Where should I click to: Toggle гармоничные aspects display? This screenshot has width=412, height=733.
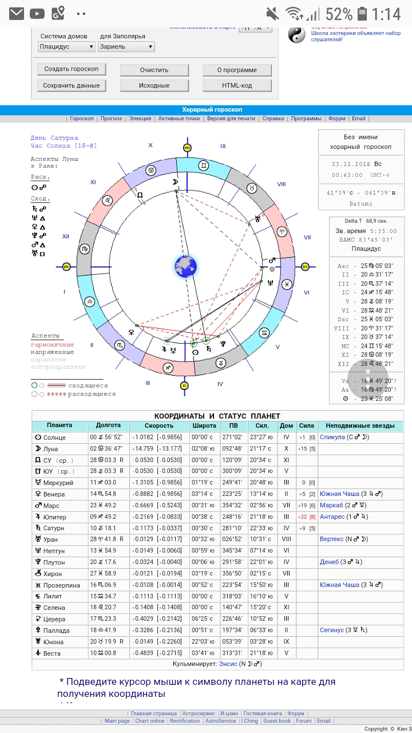[53, 345]
